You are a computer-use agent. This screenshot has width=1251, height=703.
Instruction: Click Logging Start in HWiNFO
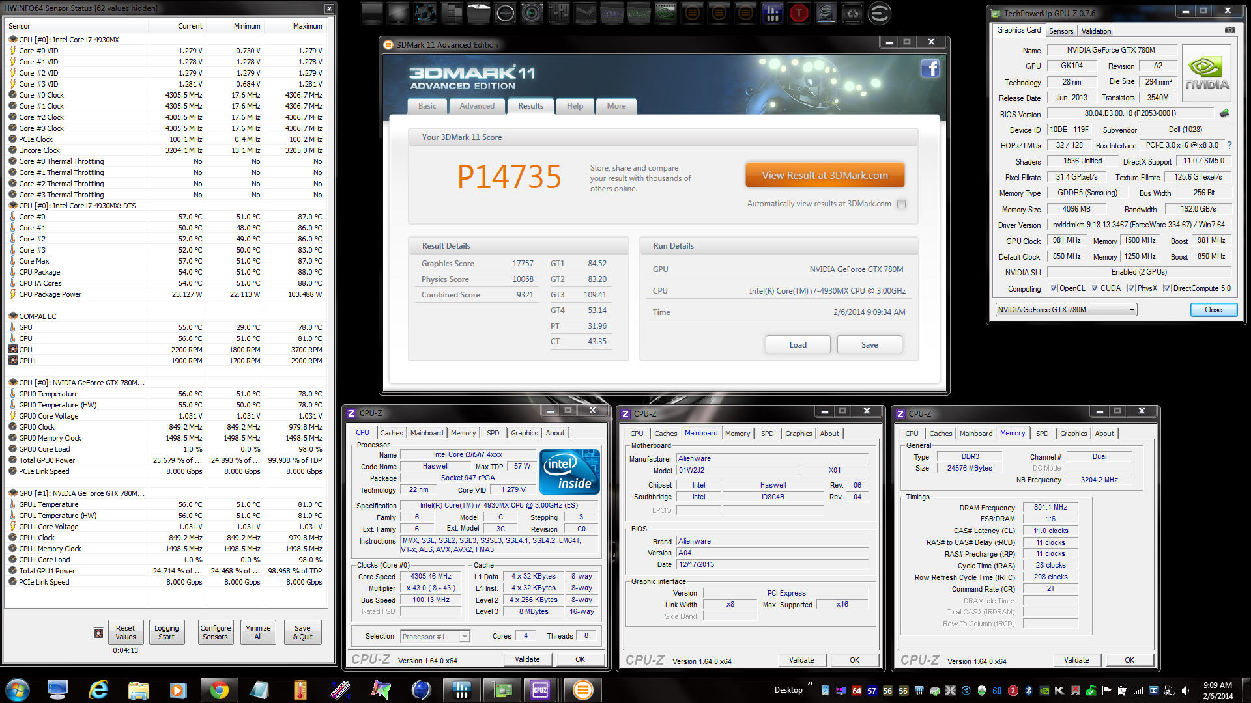(166, 633)
